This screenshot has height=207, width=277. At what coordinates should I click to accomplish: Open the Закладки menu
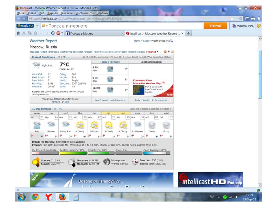[67, 13]
